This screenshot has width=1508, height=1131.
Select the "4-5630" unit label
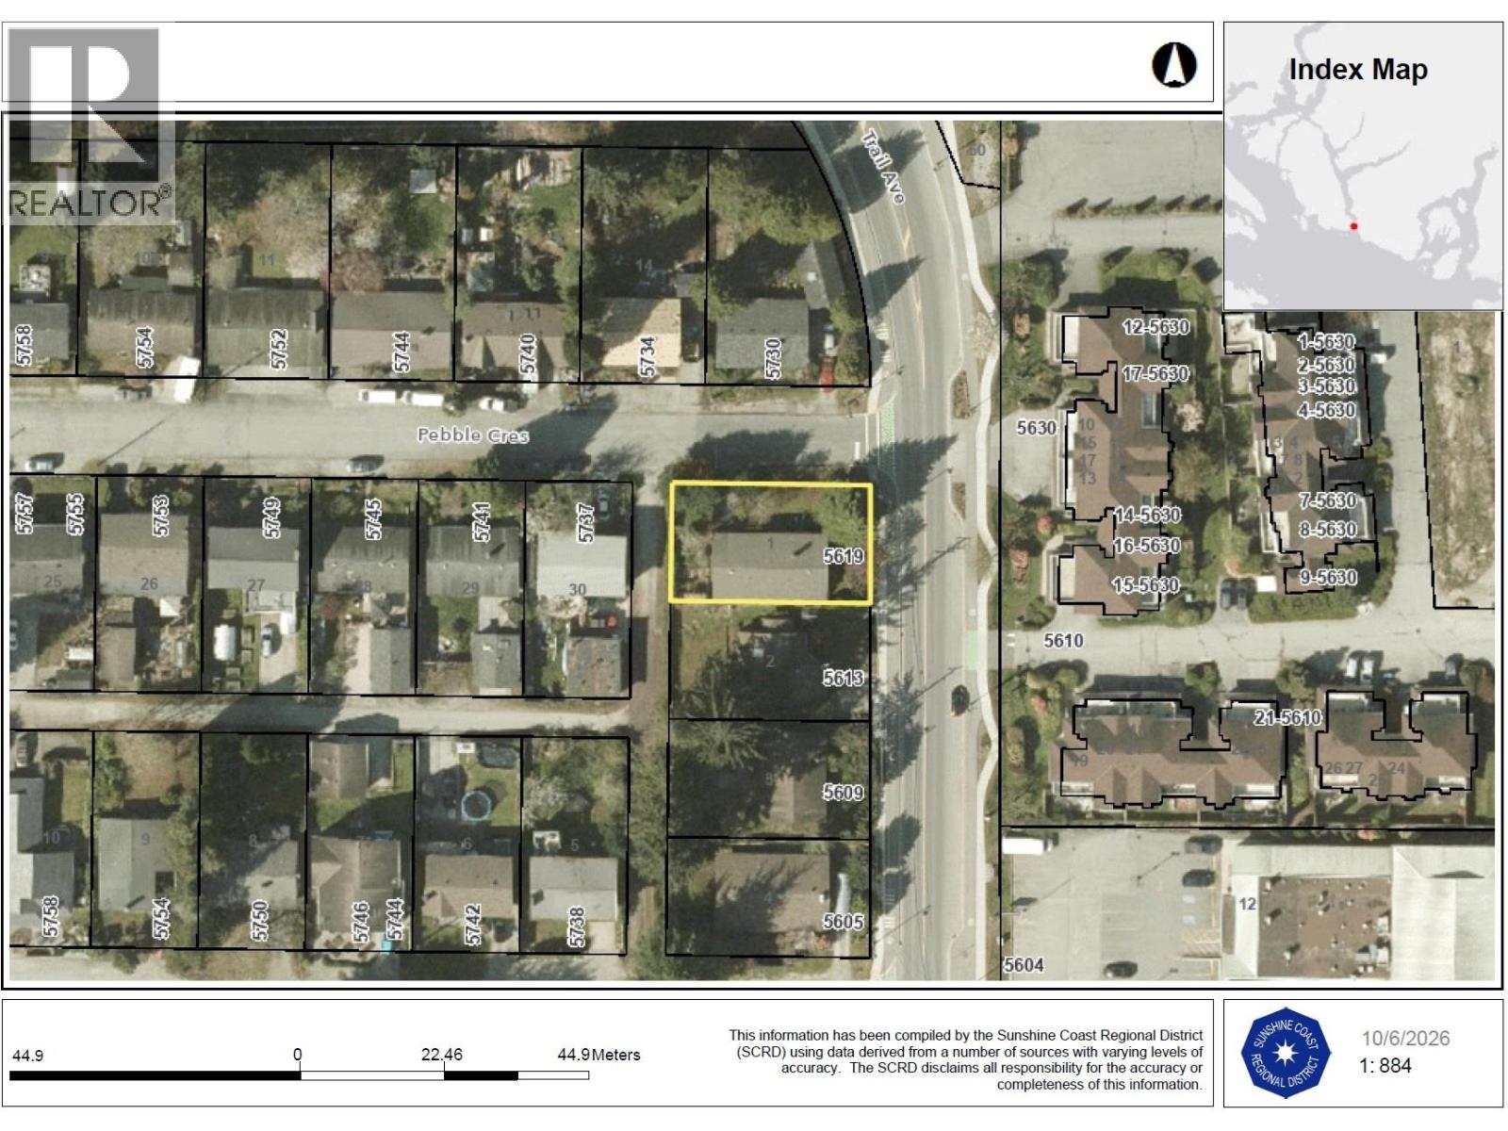tap(1326, 410)
